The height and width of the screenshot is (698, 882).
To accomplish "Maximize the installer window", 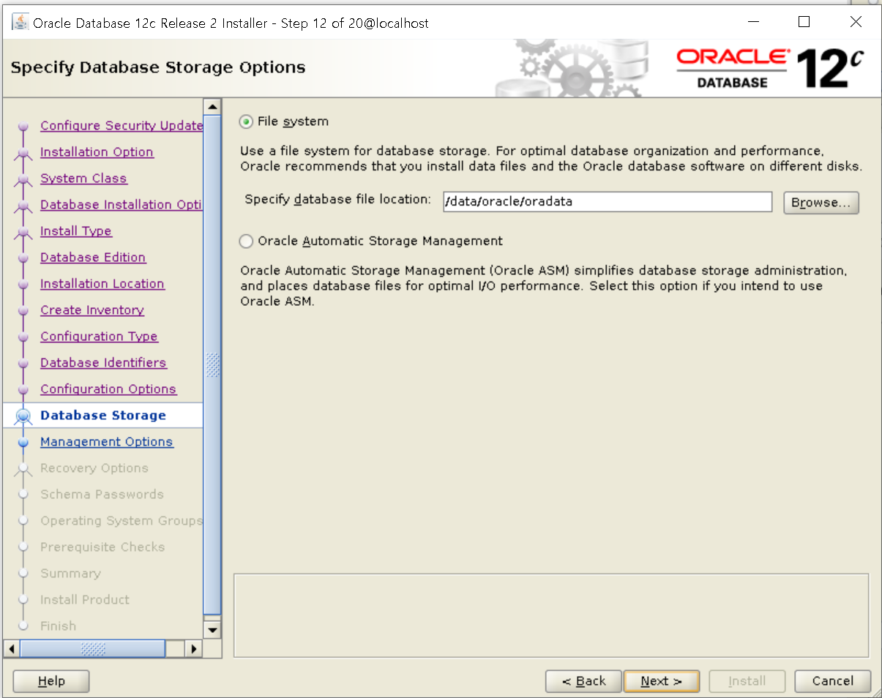I will [804, 22].
